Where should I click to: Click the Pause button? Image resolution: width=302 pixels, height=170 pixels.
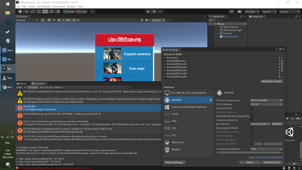(154, 11)
